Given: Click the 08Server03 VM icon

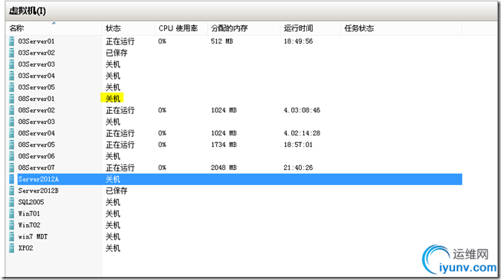Looking at the screenshot, I should [11, 122].
